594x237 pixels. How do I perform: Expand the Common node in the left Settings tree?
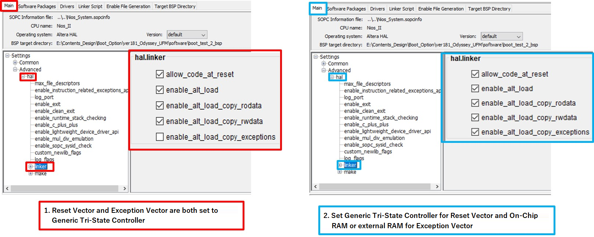click(15, 63)
